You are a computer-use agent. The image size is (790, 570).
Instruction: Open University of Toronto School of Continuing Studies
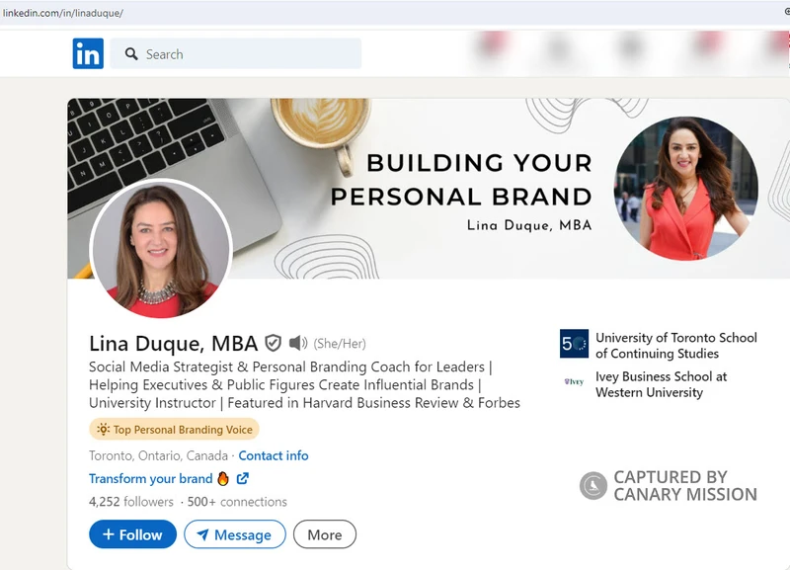click(x=676, y=345)
